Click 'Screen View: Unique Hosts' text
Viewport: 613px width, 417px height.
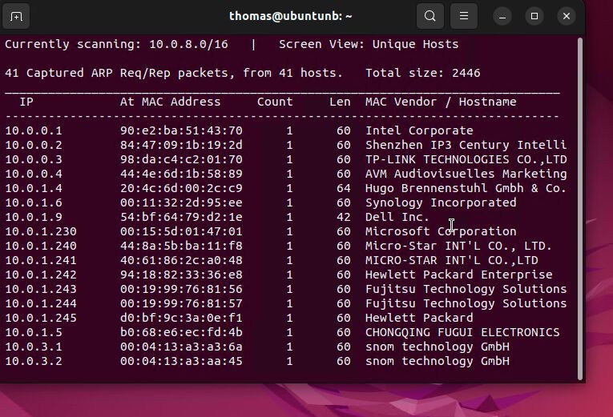[369, 44]
